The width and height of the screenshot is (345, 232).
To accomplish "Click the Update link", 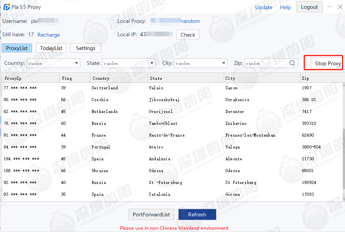I will tap(264, 7).
